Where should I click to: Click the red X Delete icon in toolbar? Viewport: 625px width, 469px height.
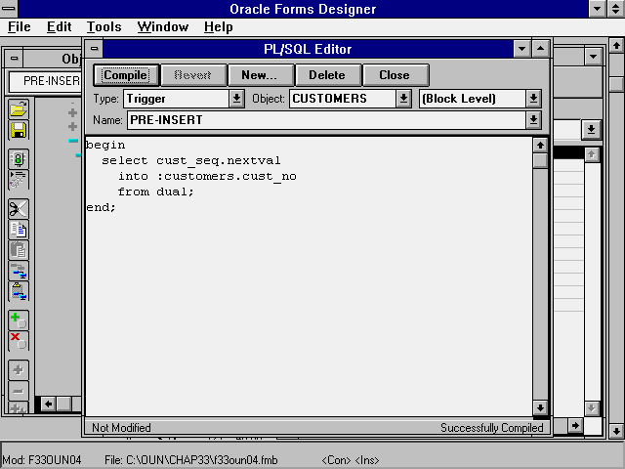pyautogui.click(x=18, y=341)
